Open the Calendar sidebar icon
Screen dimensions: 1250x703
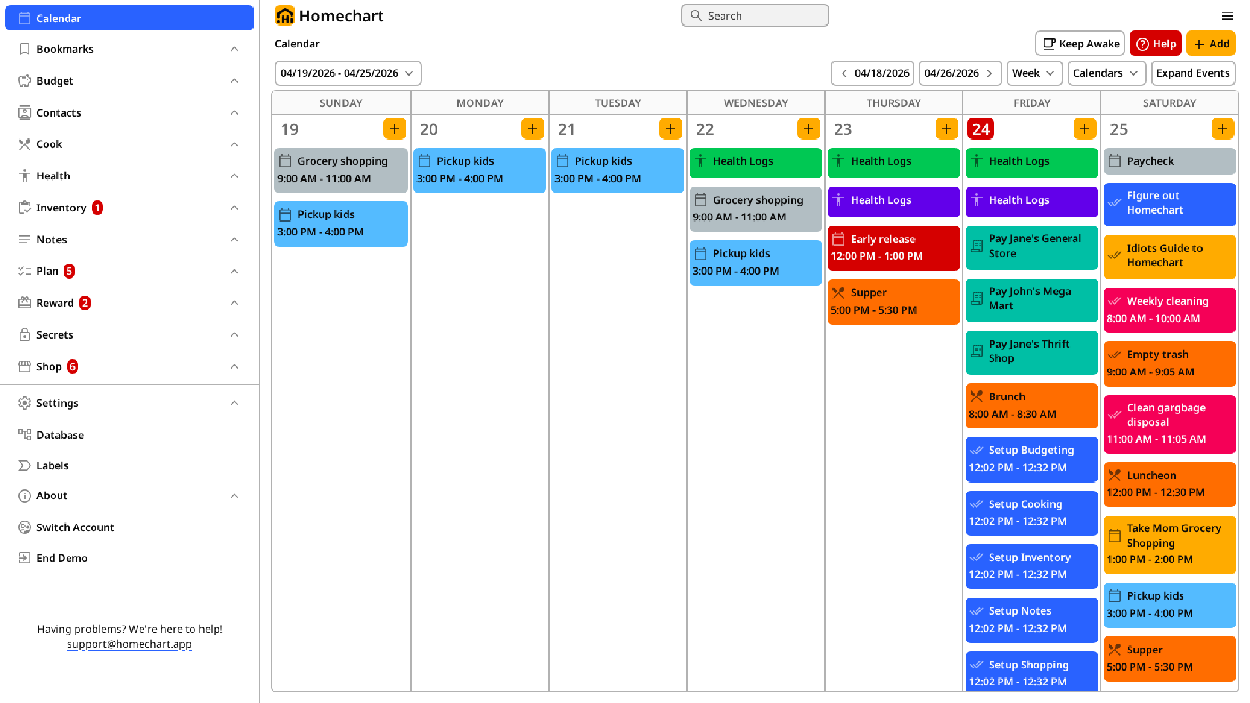(x=24, y=18)
